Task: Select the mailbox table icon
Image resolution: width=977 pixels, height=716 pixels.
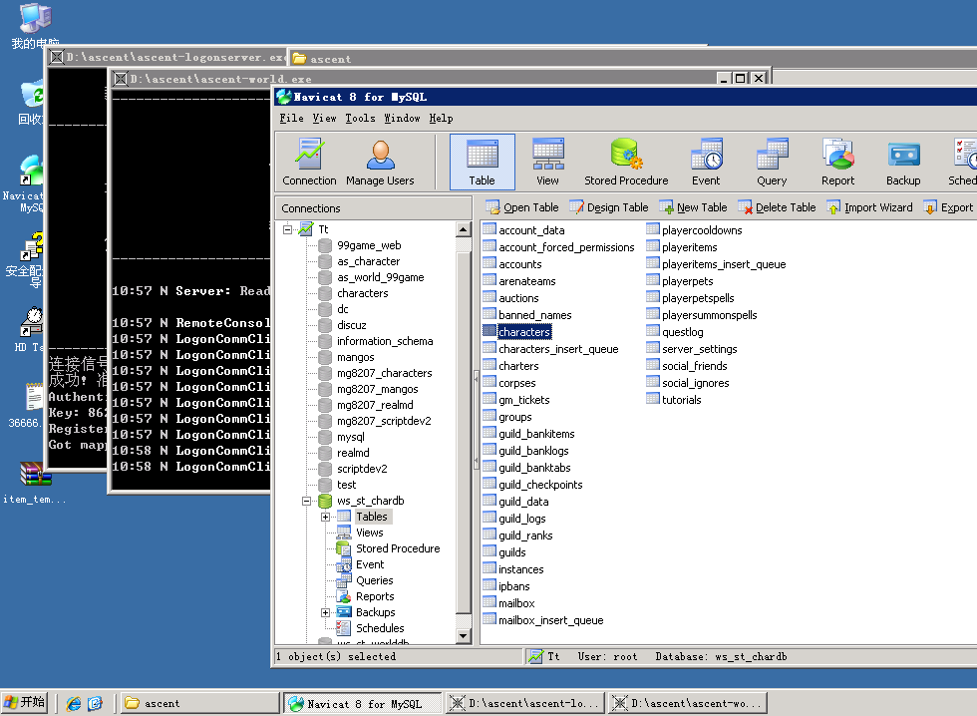Action: (489, 603)
